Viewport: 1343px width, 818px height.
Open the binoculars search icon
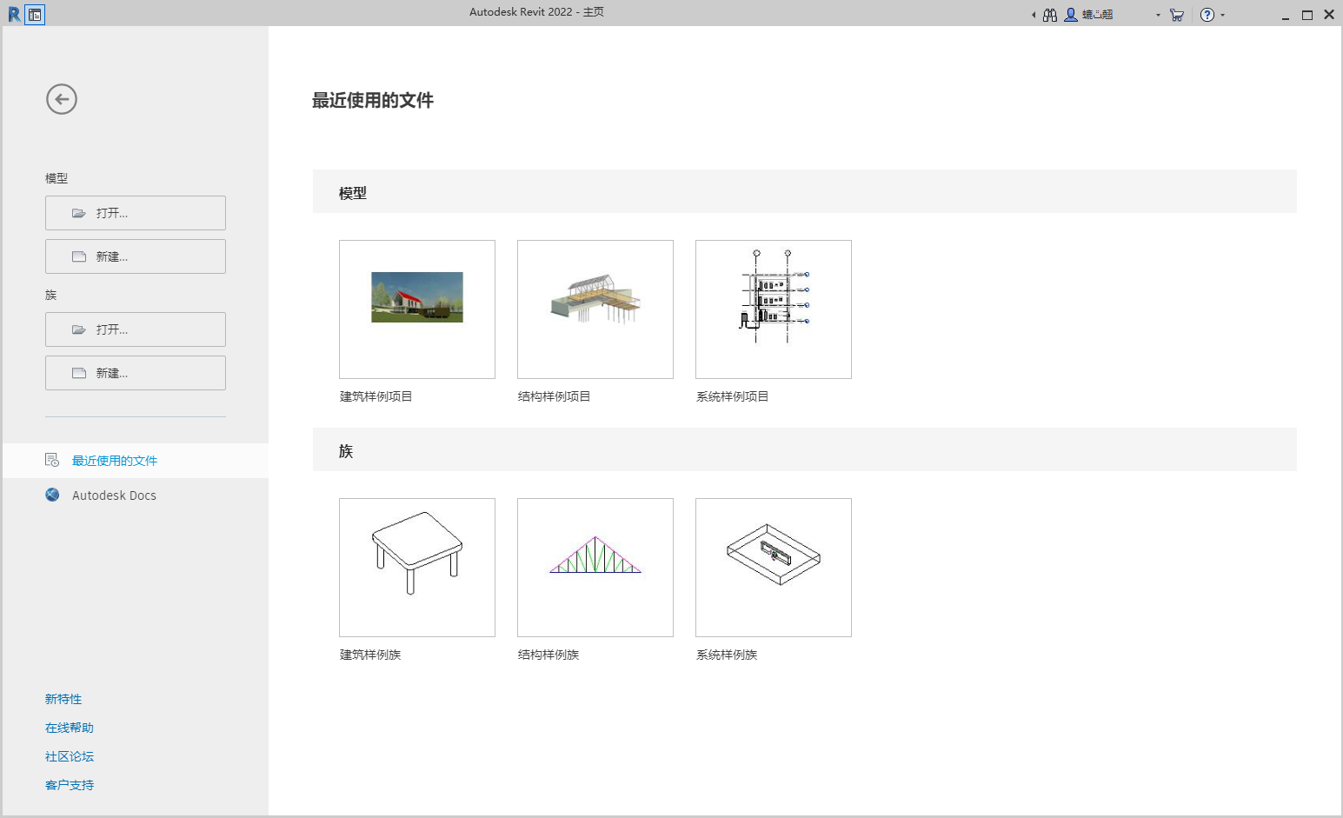(x=1050, y=15)
